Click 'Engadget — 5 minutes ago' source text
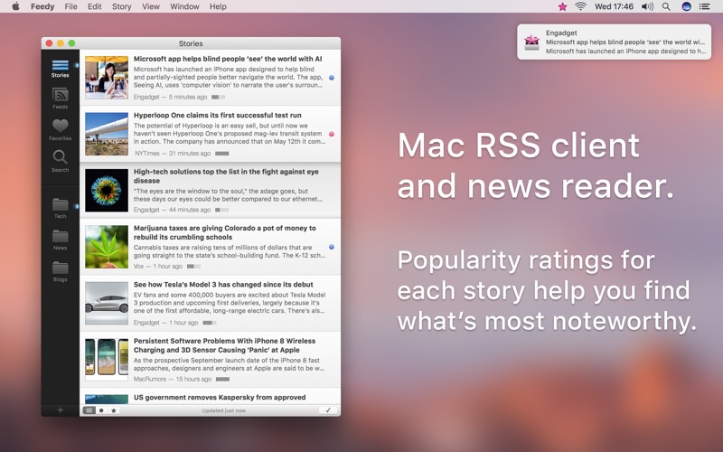723x452 pixels. [x=170, y=97]
